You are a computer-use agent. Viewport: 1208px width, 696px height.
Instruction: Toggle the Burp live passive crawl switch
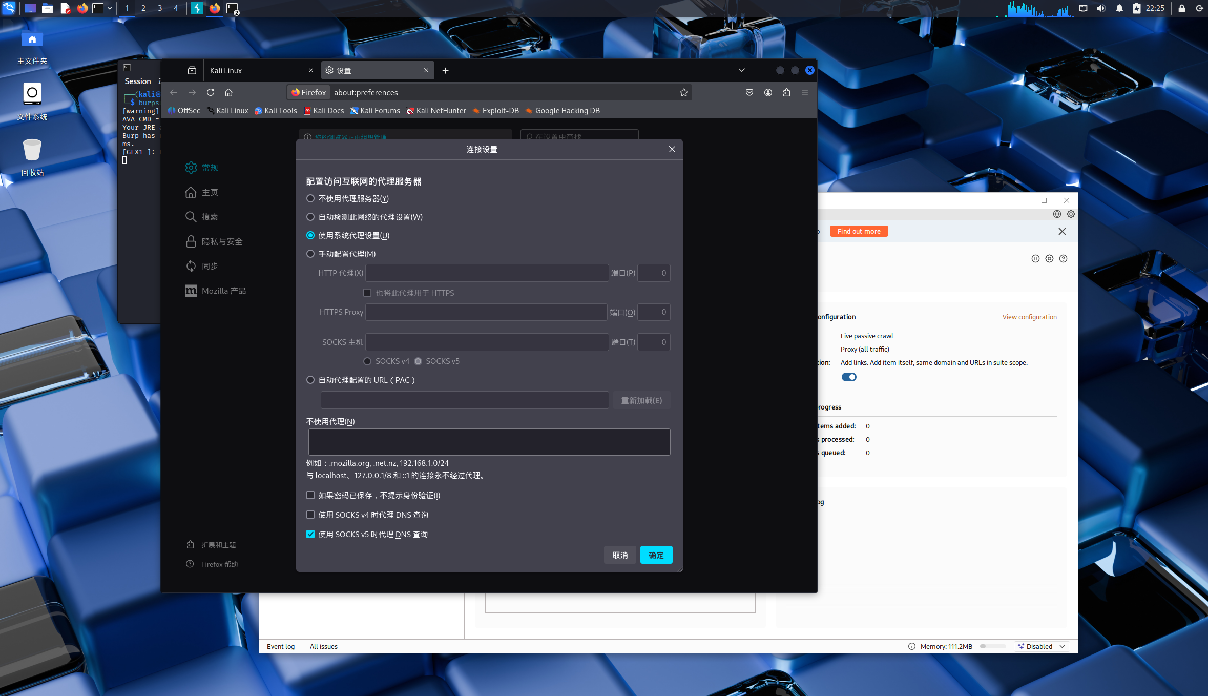849,377
